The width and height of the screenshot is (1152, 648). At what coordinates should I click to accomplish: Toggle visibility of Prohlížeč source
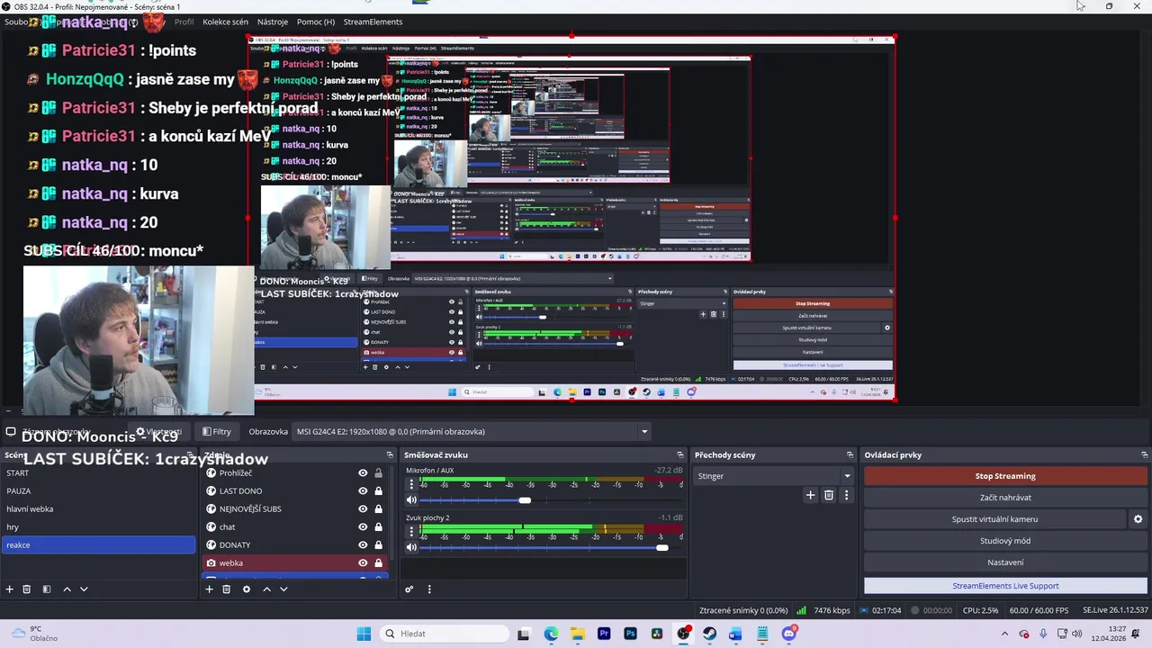click(363, 472)
